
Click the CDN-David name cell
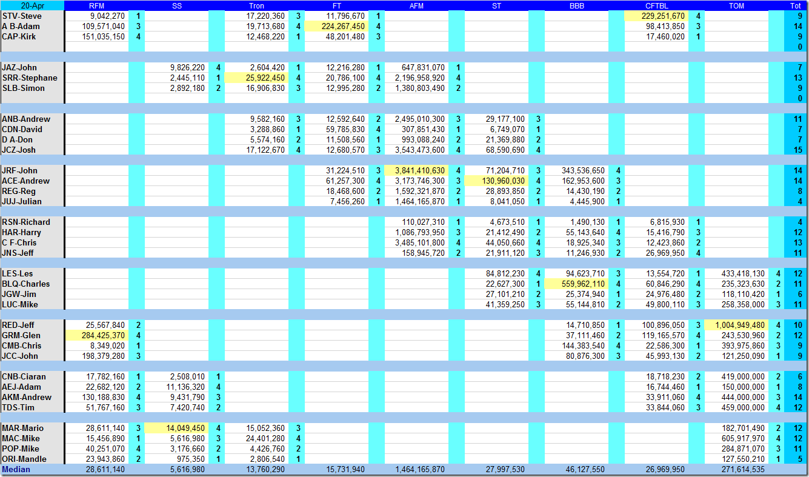[32, 129]
